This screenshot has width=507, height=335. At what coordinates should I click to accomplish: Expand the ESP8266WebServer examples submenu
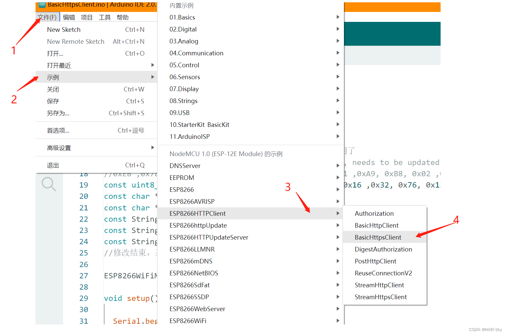pos(197,308)
